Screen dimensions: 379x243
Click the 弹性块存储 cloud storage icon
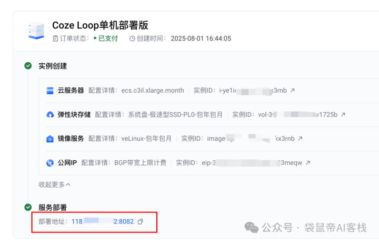pos(50,114)
